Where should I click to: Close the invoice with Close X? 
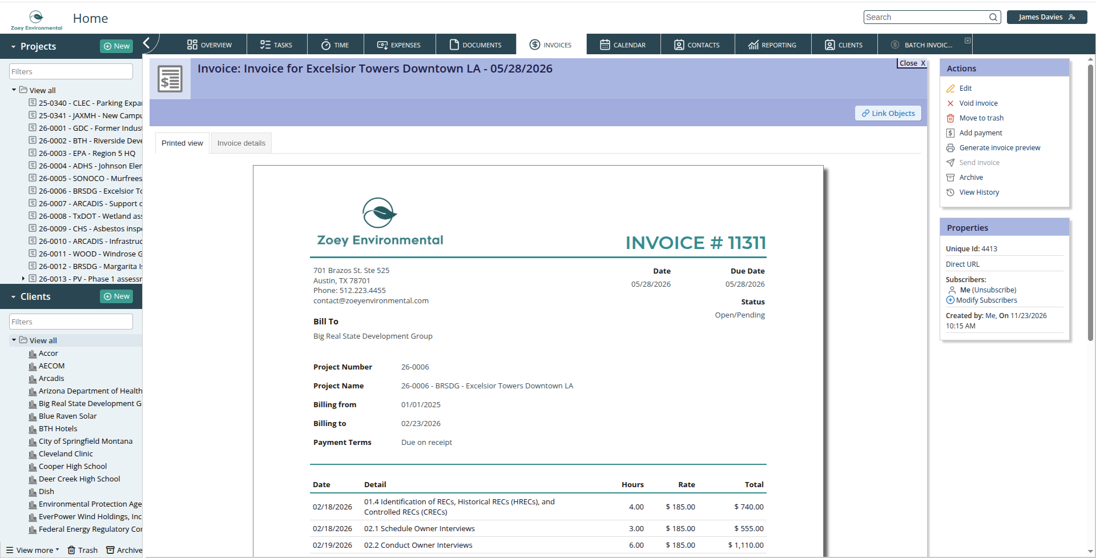912,63
